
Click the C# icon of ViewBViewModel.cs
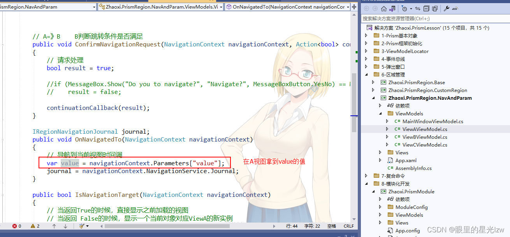397,137
